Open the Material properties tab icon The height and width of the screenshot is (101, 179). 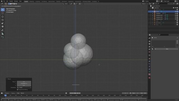tap(149, 74)
